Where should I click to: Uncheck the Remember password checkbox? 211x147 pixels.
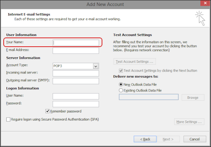coord(48,111)
